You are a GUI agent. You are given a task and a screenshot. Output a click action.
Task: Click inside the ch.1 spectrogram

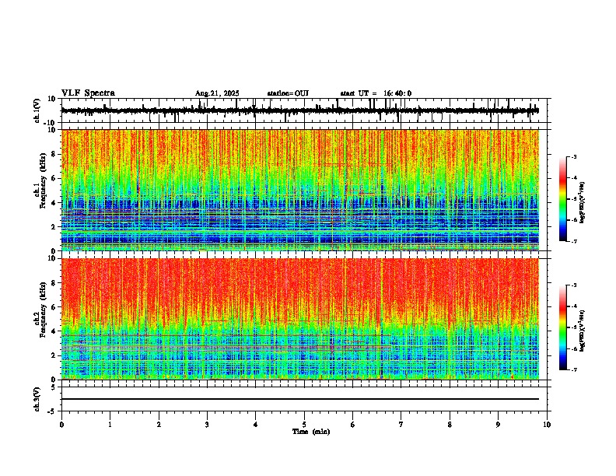[300, 190]
